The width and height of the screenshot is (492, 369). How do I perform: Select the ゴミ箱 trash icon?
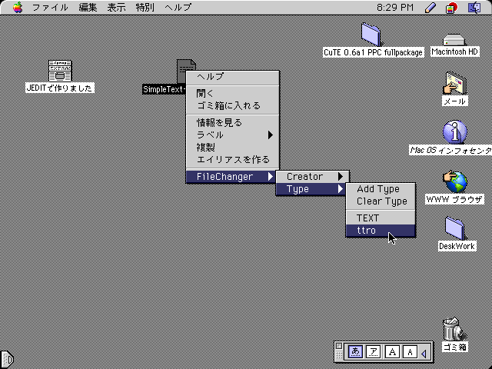(454, 329)
